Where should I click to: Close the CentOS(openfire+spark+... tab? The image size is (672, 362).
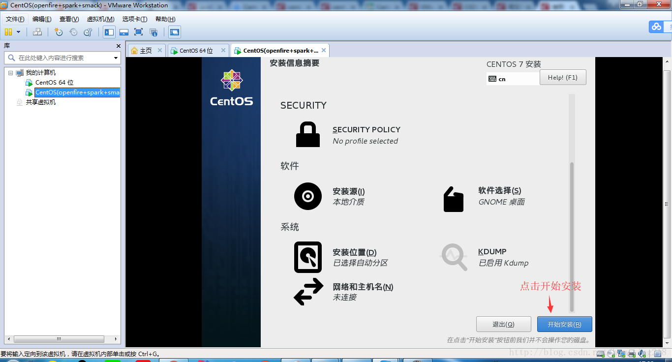click(x=324, y=50)
